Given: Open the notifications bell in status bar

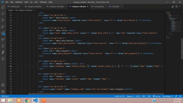Looking at the screenshot, I should tap(180, 96).
